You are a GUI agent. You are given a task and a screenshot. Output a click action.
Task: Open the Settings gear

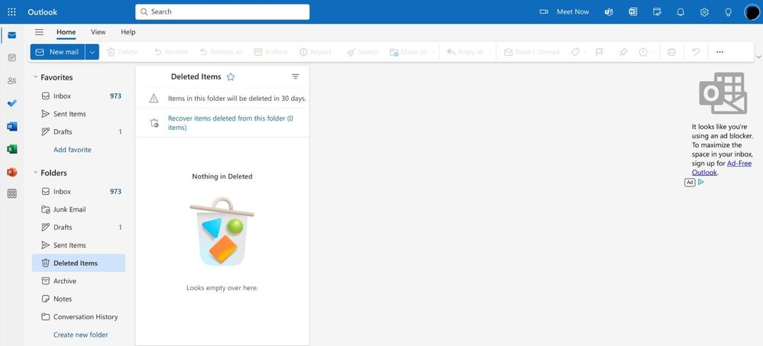tap(704, 11)
